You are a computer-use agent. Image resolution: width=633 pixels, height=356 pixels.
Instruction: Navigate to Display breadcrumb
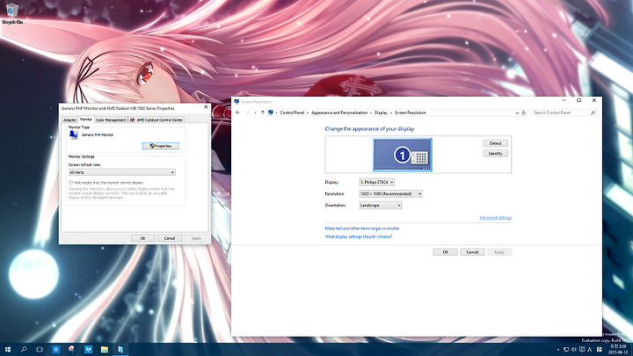click(x=381, y=113)
